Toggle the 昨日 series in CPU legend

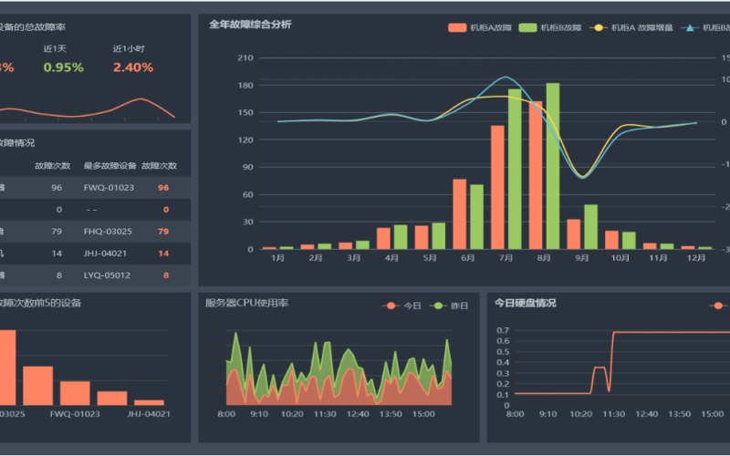[448, 306]
